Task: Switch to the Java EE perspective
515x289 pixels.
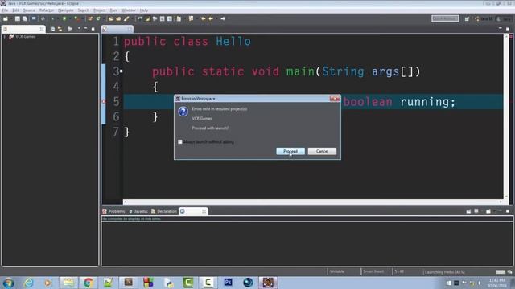Action: pos(484,19)
